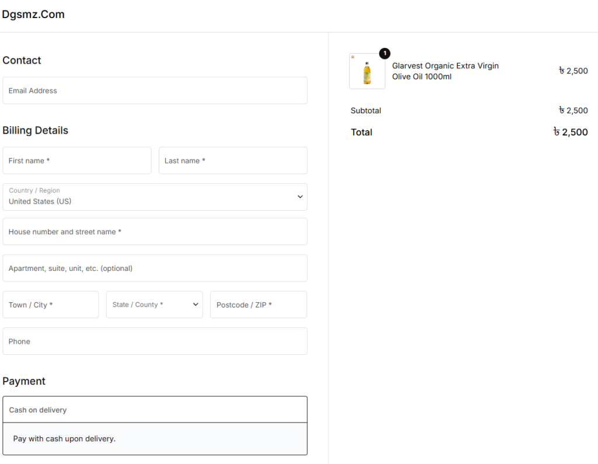This screenshot has height=464, width=598.
Task: Click the Billing Details heading
Action: pyautogui.click(x=36, y=130)
